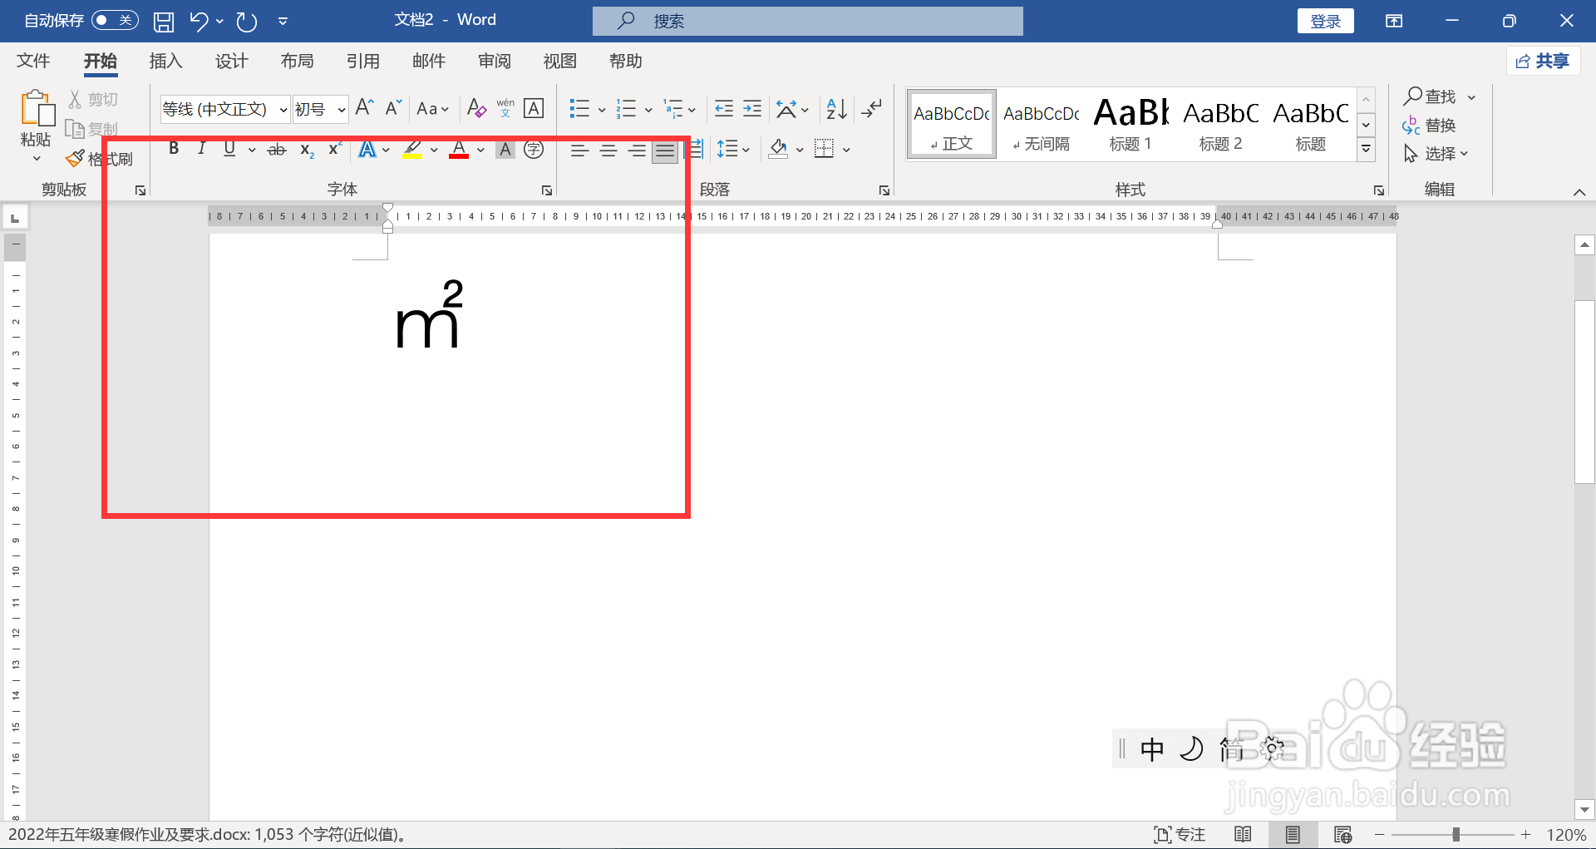
Task: Open the References (引用) tab
Action: click(362, 61)
